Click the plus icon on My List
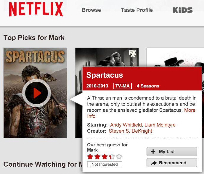The width and height of the screenshot is (204, 174). coord(153,152)
